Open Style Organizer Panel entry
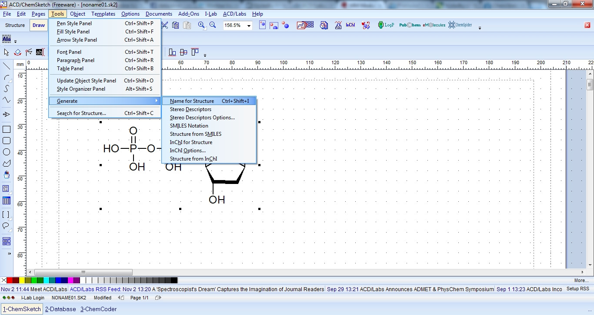Screen dimensions: 594x315 pos(105,89)
